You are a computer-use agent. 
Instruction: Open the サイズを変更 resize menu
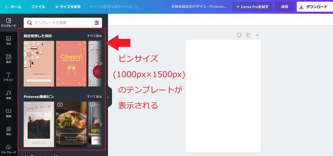pyautogui.click(x=68, y=7)
